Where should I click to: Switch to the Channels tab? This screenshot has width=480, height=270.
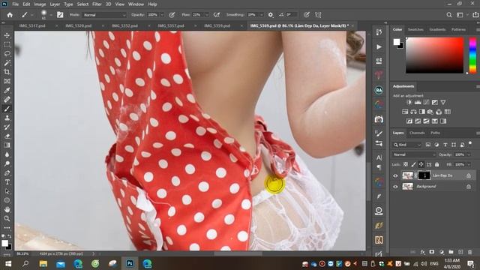(x=417, y=133)
